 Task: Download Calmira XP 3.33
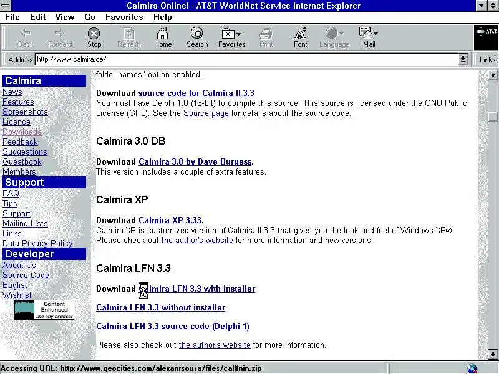[170, 220]
